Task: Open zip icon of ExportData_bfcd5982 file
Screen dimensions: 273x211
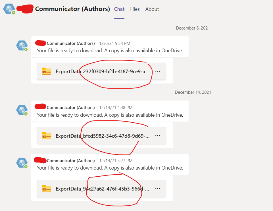Action: 46,136
